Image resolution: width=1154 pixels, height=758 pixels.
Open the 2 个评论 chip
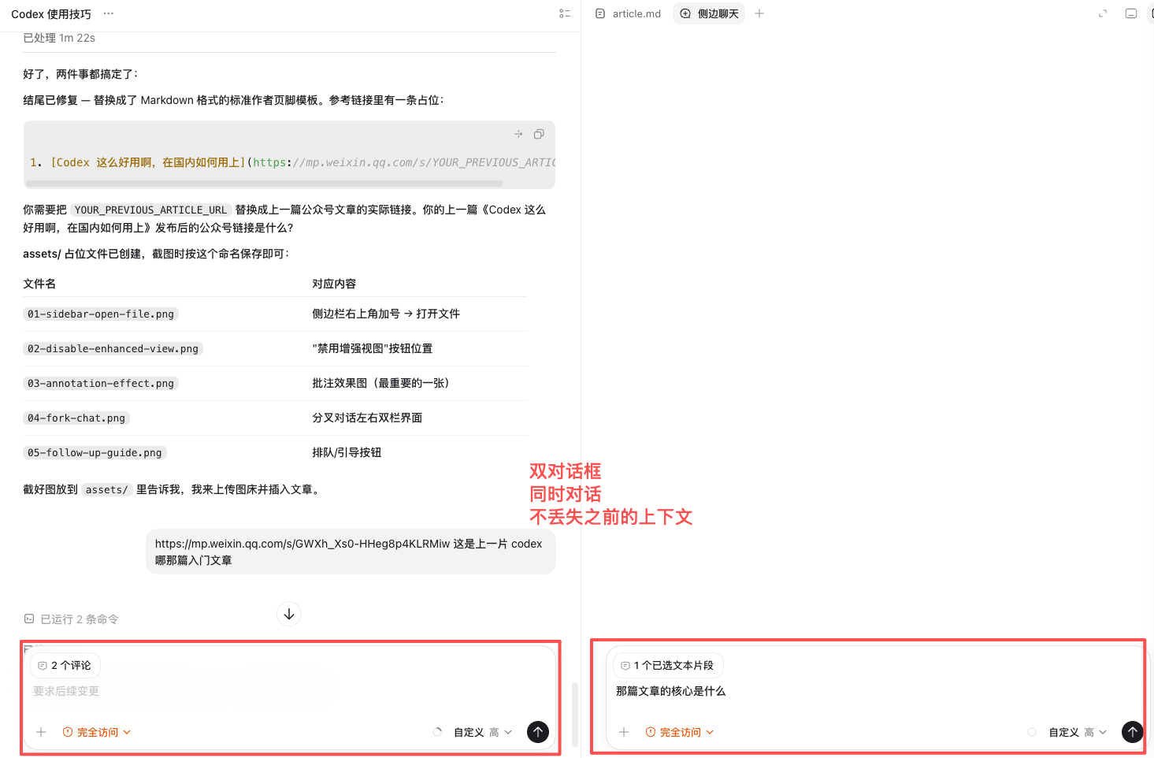pos(65,666)
